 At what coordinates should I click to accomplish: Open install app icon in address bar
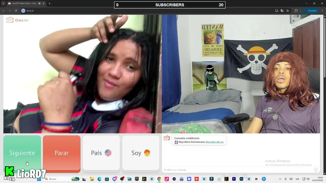[277, 11]
